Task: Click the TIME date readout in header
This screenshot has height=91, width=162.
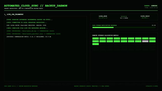Action: tap(151, 8)
